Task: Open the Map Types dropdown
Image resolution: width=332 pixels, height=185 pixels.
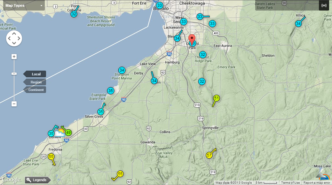Action: click(x=24, y=5)
